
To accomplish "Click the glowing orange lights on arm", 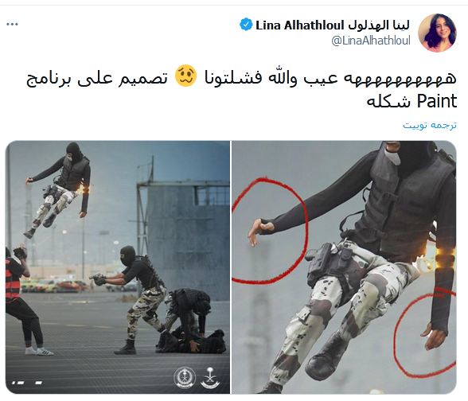I will point(446,258).
